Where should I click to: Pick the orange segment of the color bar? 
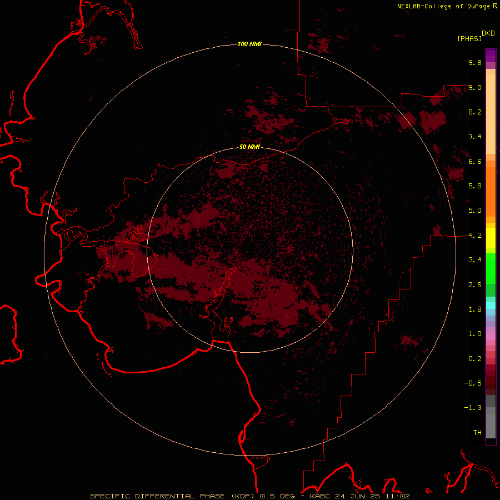pos(491,191)
